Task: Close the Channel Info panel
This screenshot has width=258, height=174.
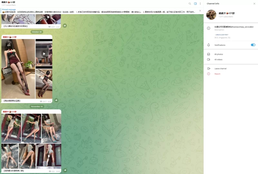Action: coord(254,4)
